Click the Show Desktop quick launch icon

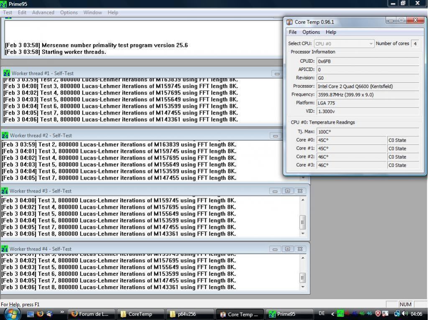coord(31,314)
